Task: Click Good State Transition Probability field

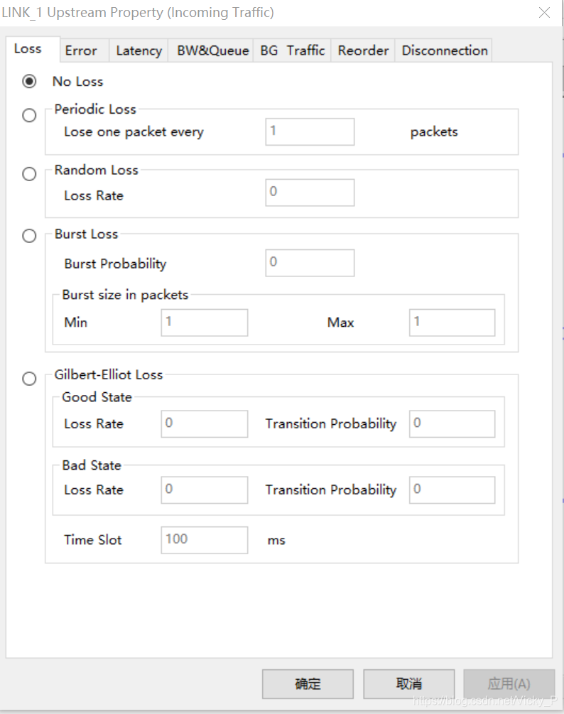Action: pyautogui.click(x=452, y=424)
